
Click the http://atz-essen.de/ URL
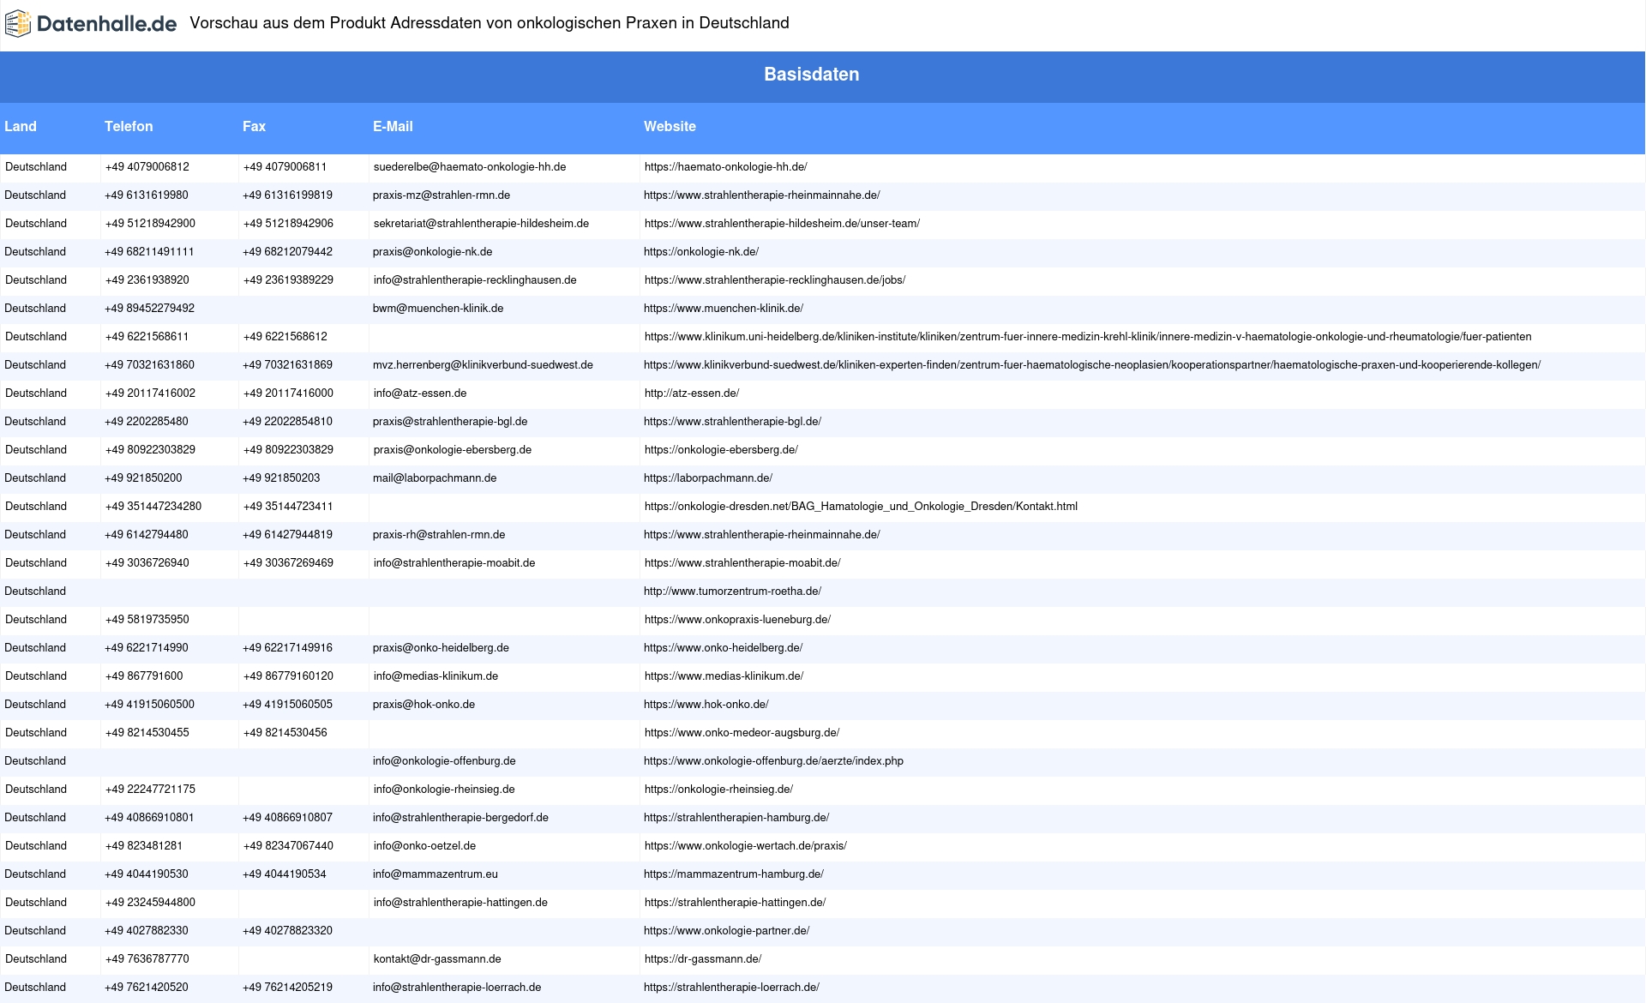click(x=692, y=393)
